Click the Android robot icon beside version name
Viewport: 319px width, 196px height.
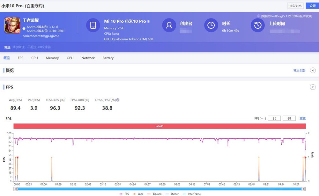24,29
